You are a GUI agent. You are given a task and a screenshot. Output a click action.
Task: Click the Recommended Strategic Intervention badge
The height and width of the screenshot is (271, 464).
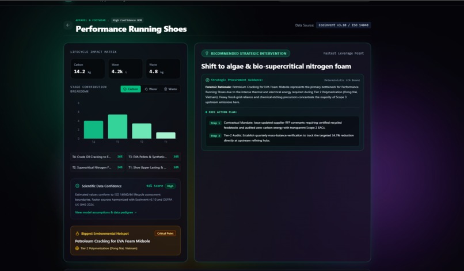246,54
